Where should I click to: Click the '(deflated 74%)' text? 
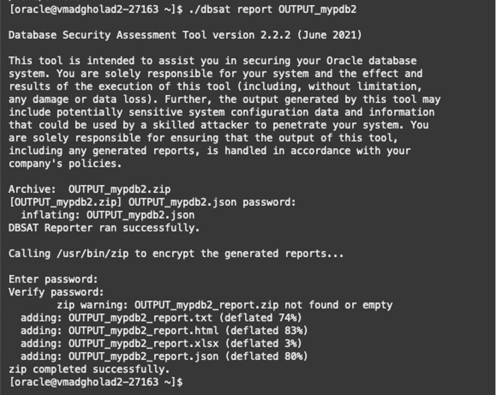click(263, 318)
